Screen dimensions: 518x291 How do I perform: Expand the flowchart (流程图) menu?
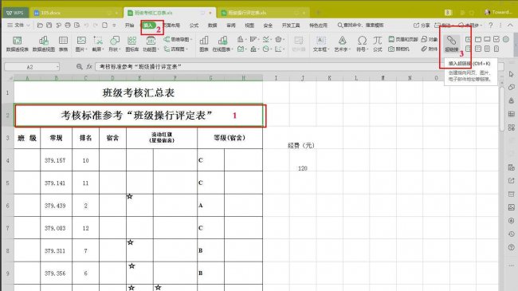(176, 49)
